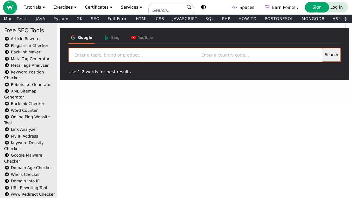352x198 pixels.
Task: Click the arrow icon beside Meta Tag Generator
Action: pyautogui.click(x=7, y=59)
